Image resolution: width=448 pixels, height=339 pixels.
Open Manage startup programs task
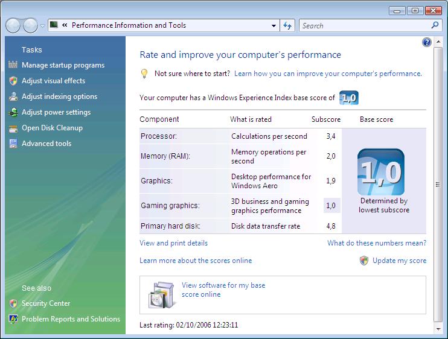click(x=63, y=65)
